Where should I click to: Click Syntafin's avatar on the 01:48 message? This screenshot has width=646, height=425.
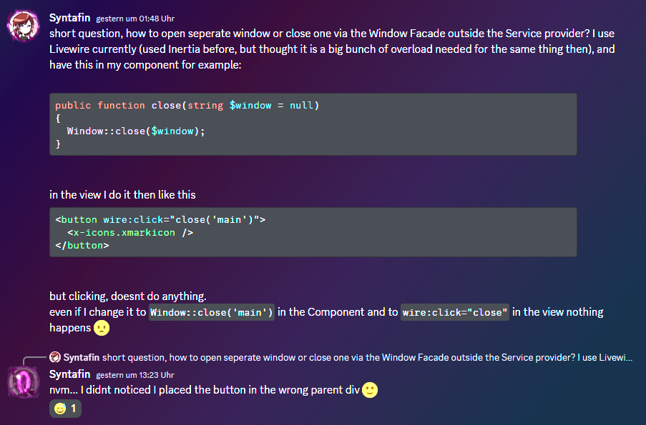click(24, 25)
